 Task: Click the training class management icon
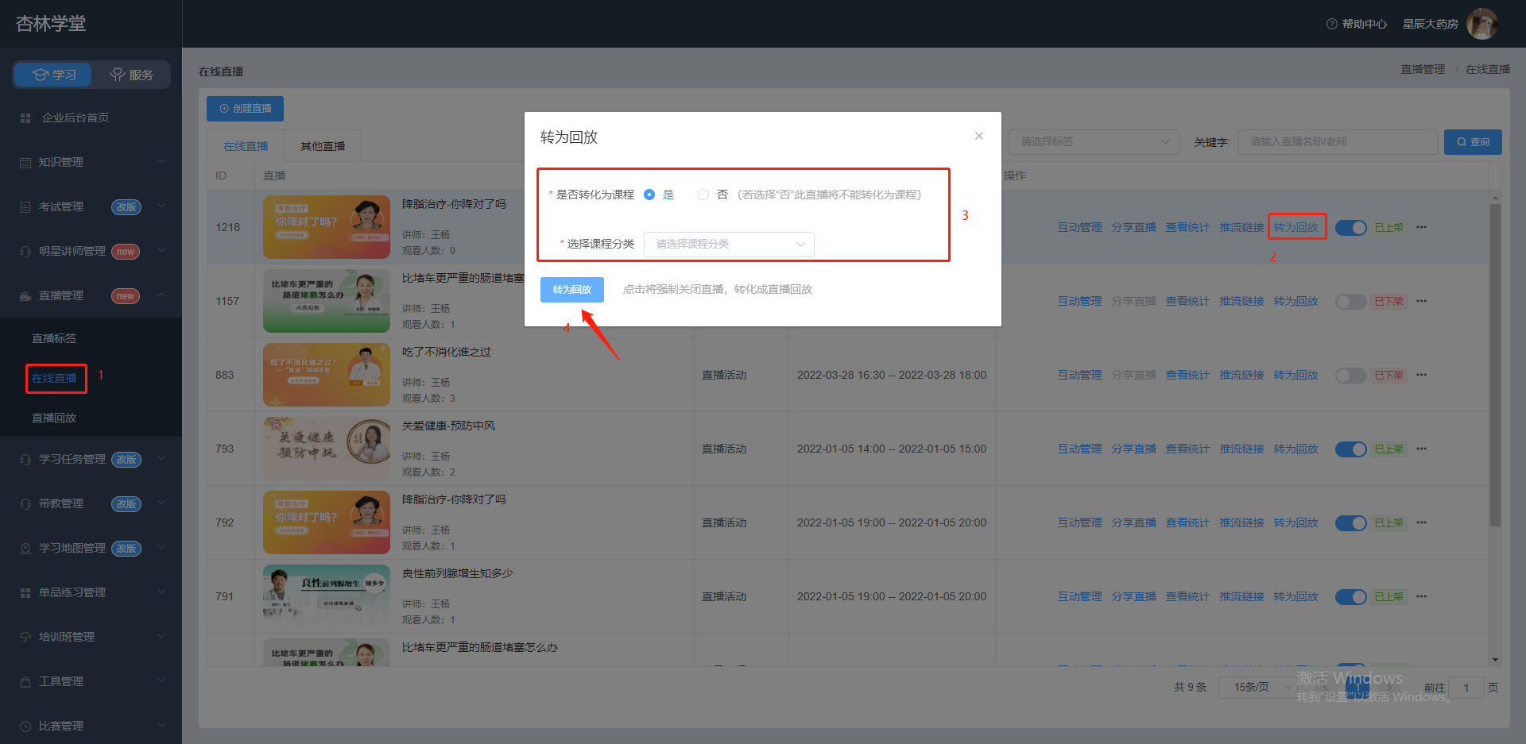tap(25, 637)
